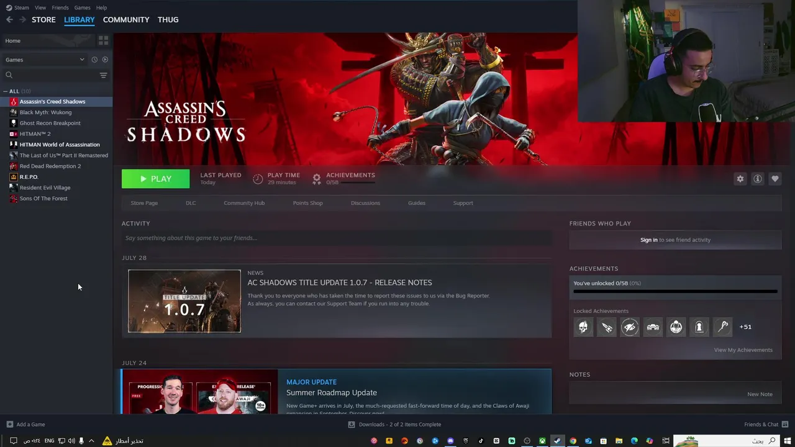Show game info panel icon
795x447 pixels.
(x=757, y=179)
